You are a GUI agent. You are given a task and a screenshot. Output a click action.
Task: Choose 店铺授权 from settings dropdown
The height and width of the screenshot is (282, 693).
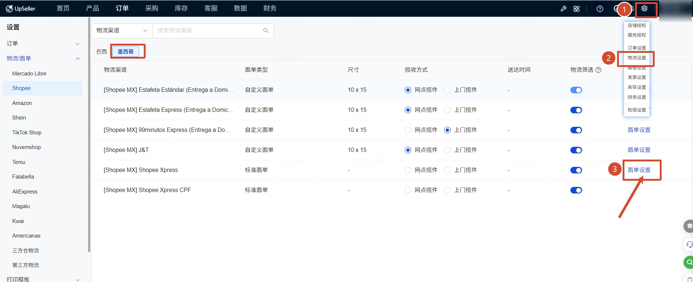tap(637, 26)
